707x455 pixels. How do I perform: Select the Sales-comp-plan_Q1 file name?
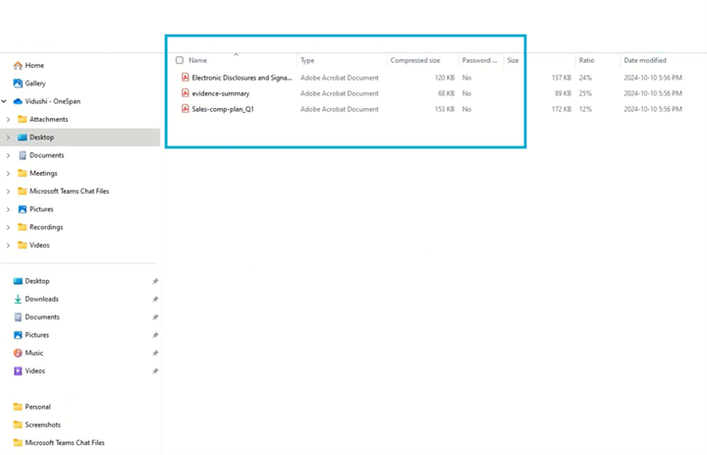click(x=223, y=109)
